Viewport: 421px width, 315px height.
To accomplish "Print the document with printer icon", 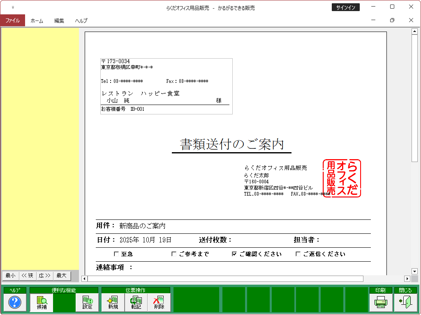I will click(x=380, y=303).
